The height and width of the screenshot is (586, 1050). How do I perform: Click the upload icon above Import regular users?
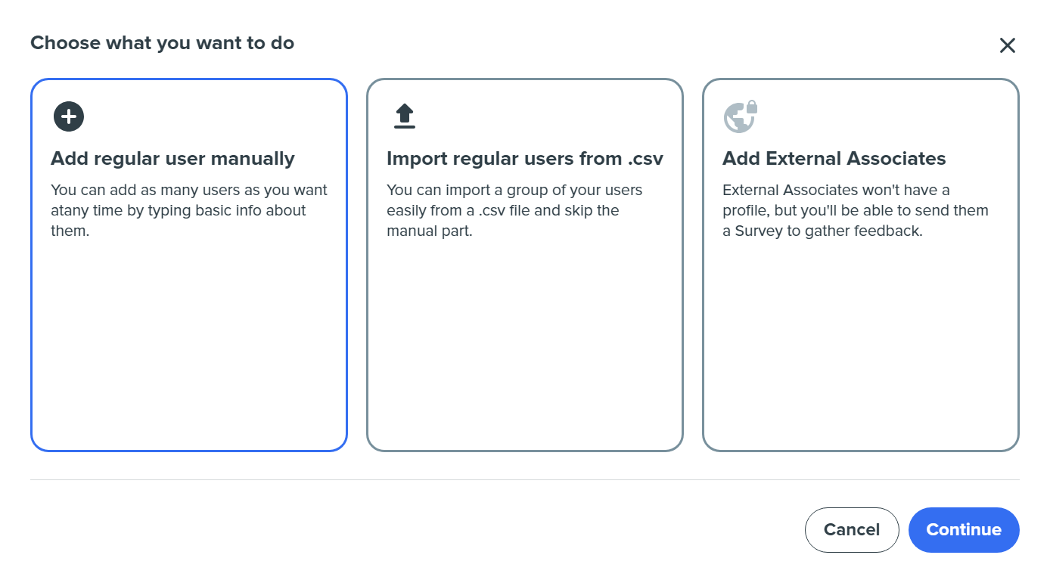[404, 116]
